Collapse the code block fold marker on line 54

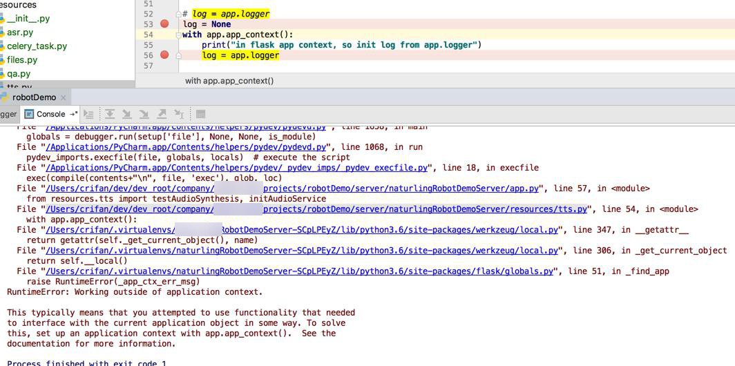(178, 35)
